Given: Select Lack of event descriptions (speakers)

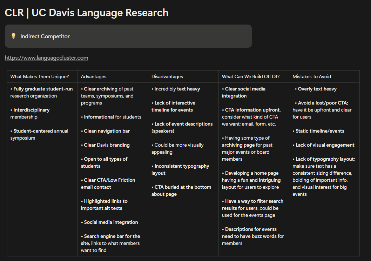Looking at the screenshot, I should [182, 127].
